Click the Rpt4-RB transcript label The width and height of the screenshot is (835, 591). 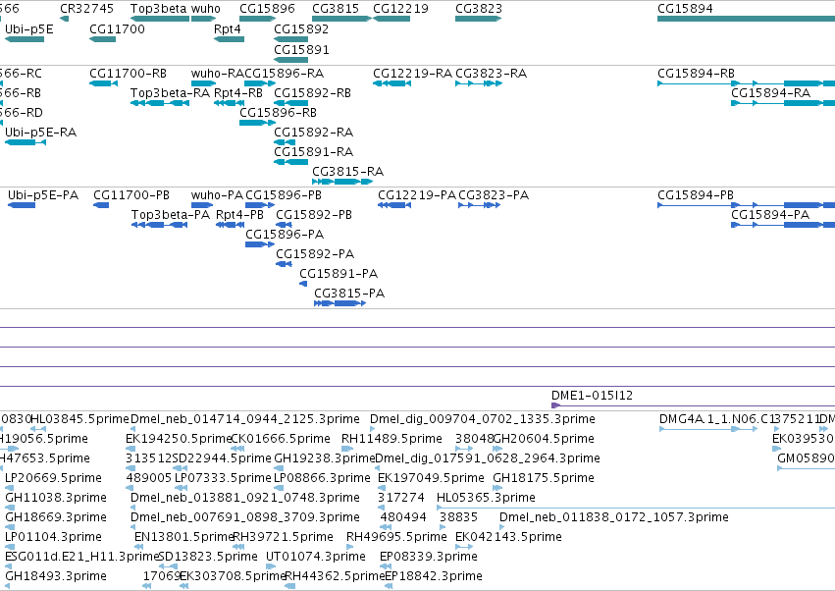(x=238, y=92)
